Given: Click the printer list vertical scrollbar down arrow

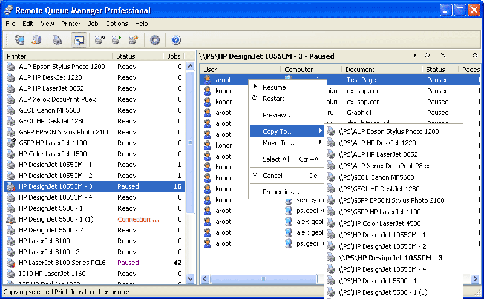Looking at the screenshot, I should (x=191, y=279).
